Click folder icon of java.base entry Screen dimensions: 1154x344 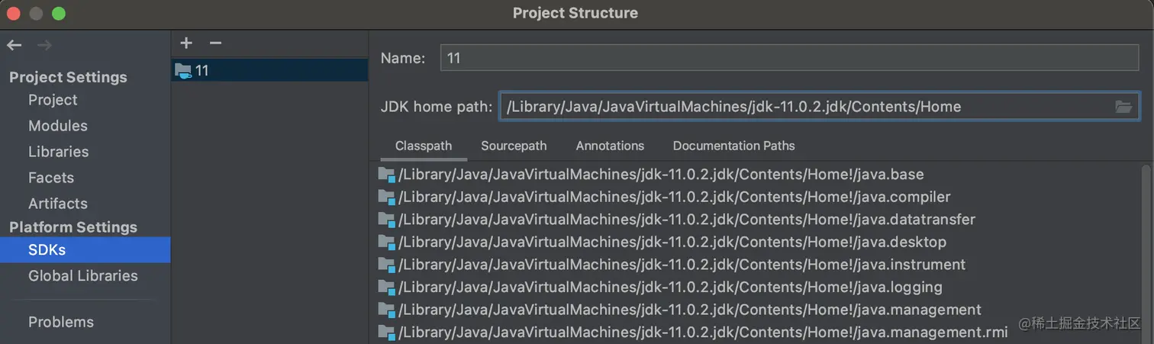(386, 175)
